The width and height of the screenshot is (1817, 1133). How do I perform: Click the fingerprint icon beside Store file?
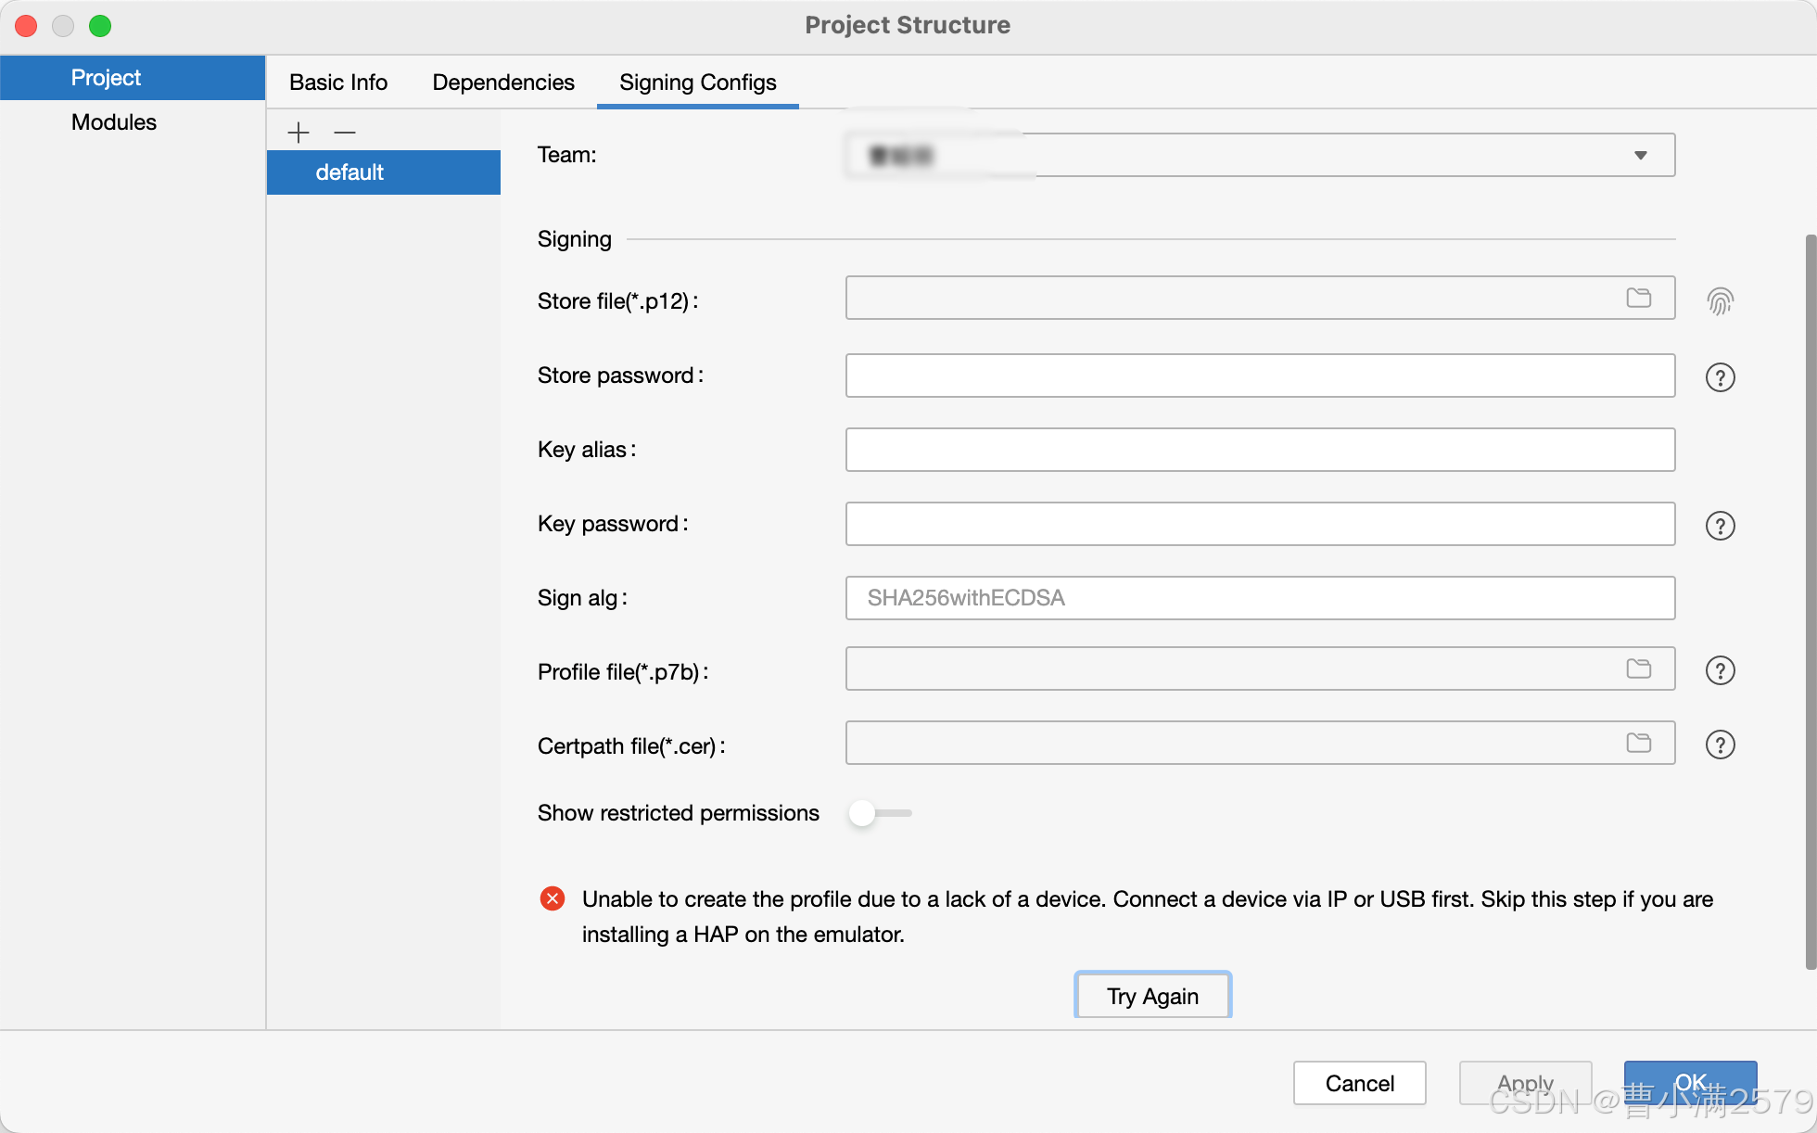(x=1720, y=300)
